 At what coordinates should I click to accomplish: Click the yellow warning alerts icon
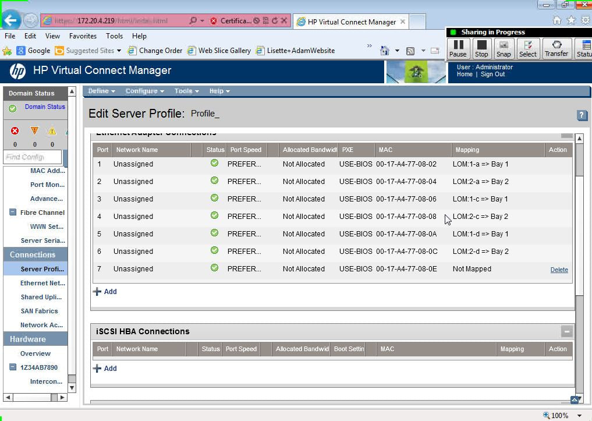(x=52, y=131)
